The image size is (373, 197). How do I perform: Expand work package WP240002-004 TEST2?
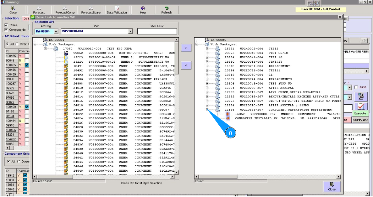pos(207,49)
